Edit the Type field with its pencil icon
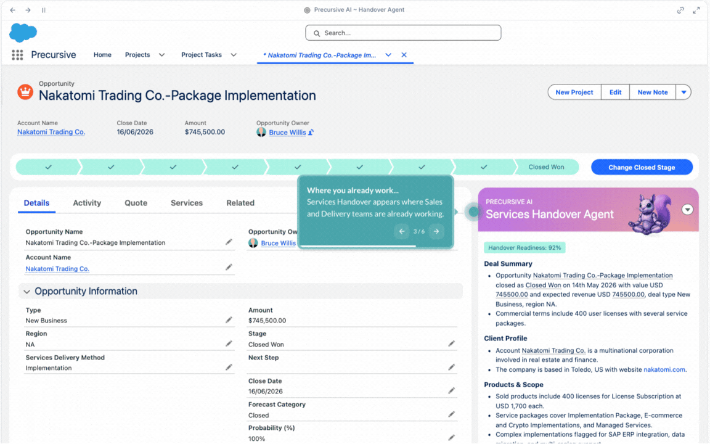Image resolution: width=710 pixels, height=444 pixels. [229, 320]
